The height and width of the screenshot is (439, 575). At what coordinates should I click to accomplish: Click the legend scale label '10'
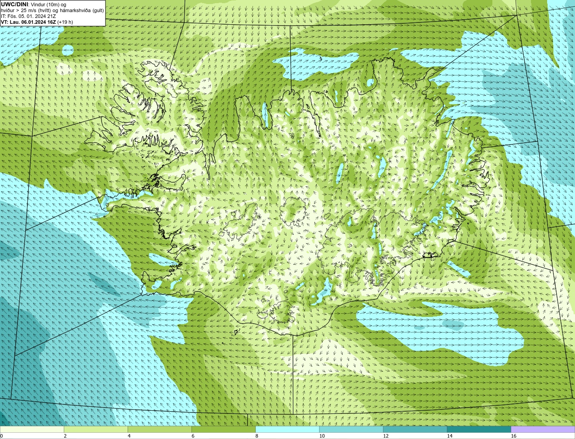click(x=322, y=436)
